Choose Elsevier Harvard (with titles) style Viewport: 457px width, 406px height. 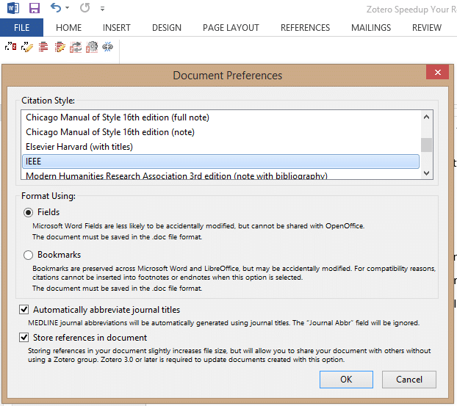79,146
